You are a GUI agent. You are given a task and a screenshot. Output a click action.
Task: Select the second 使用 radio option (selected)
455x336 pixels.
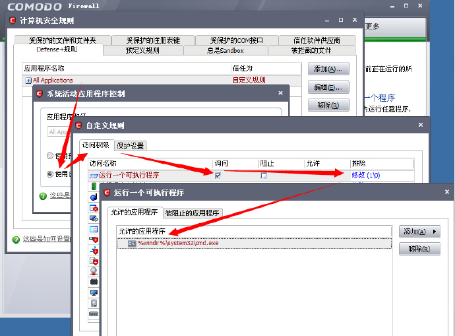coord(50,174)
